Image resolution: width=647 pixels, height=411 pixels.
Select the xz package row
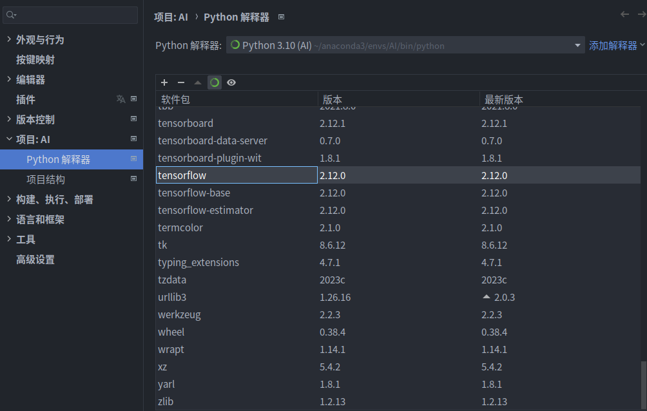coord(398,367)
